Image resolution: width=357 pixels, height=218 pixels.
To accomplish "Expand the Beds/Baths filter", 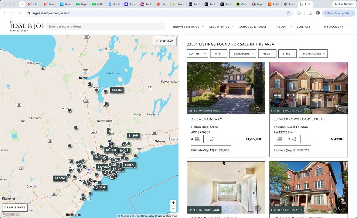I will click(x=243, y=54).
